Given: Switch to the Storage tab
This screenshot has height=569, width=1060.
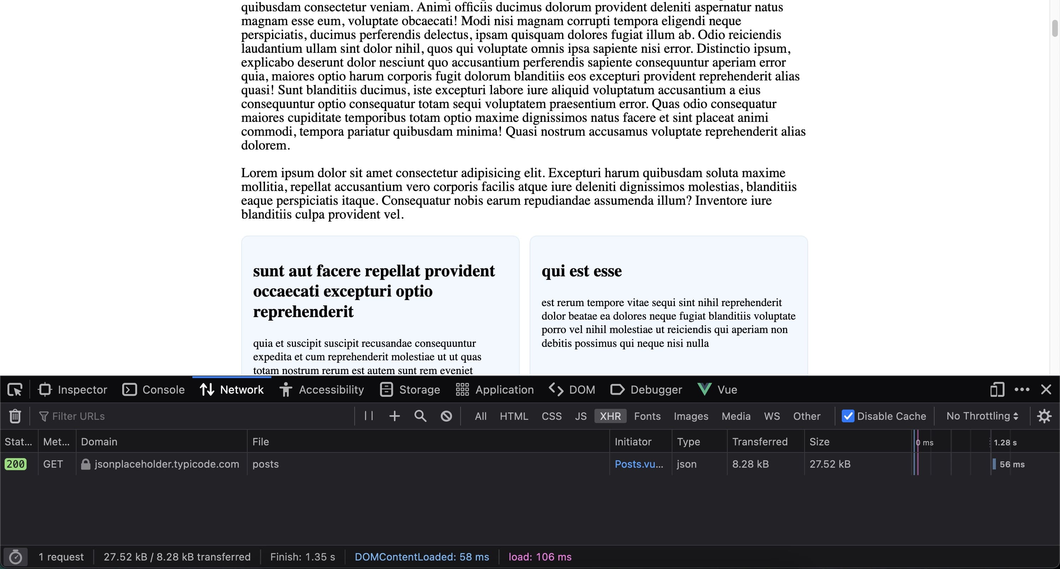Looking at the screenshot, I should pos(410,389).
